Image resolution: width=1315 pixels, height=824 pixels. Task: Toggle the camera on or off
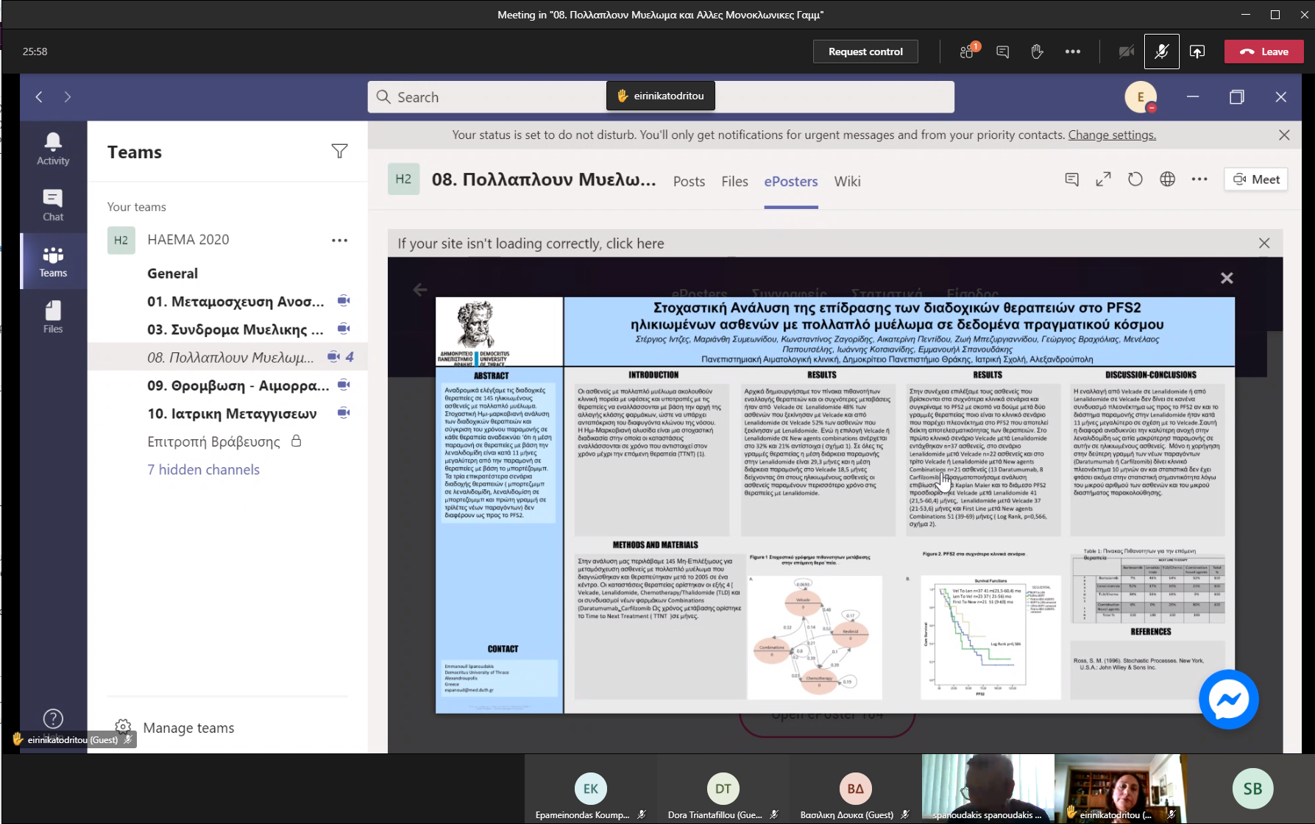[x=1126, y=51]
